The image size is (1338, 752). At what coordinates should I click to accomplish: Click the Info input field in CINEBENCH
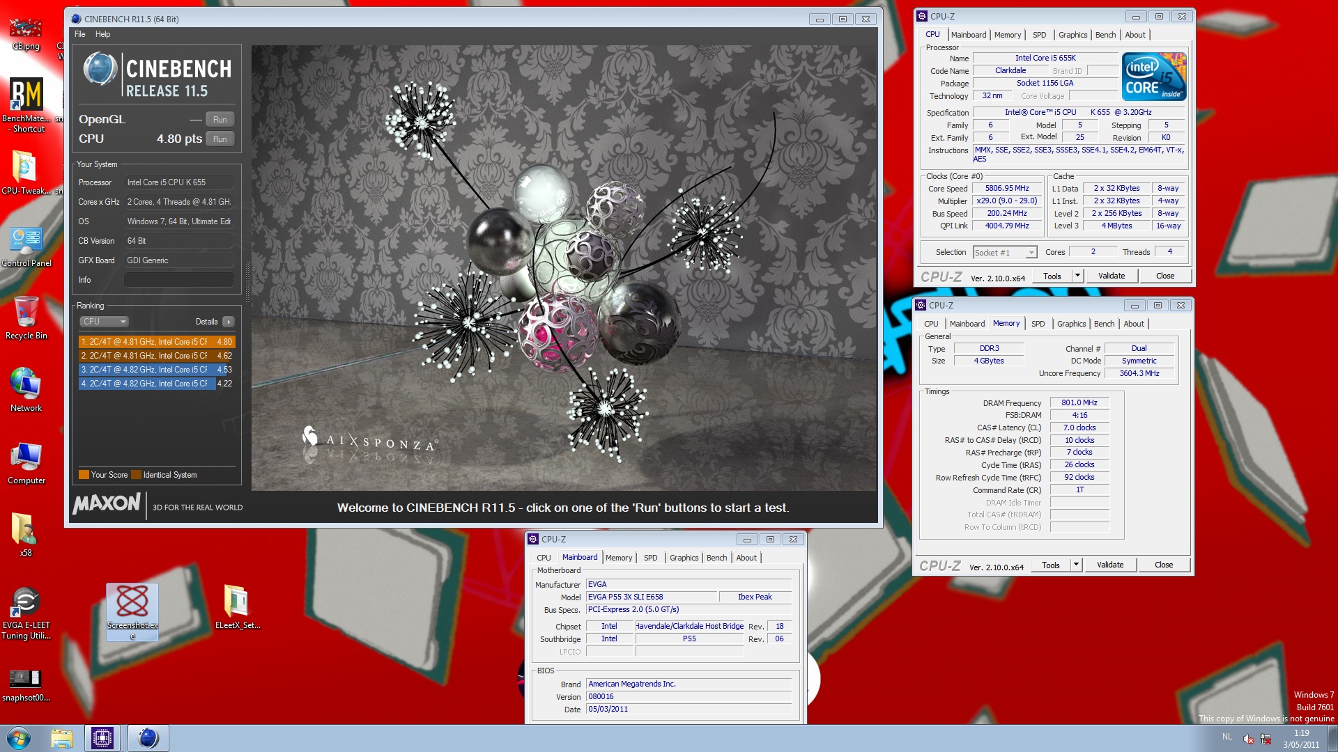(179, 280)
